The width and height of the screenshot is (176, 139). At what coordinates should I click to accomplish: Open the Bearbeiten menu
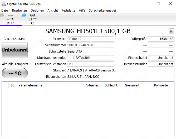pyautogui.click(x=19, y=11)
